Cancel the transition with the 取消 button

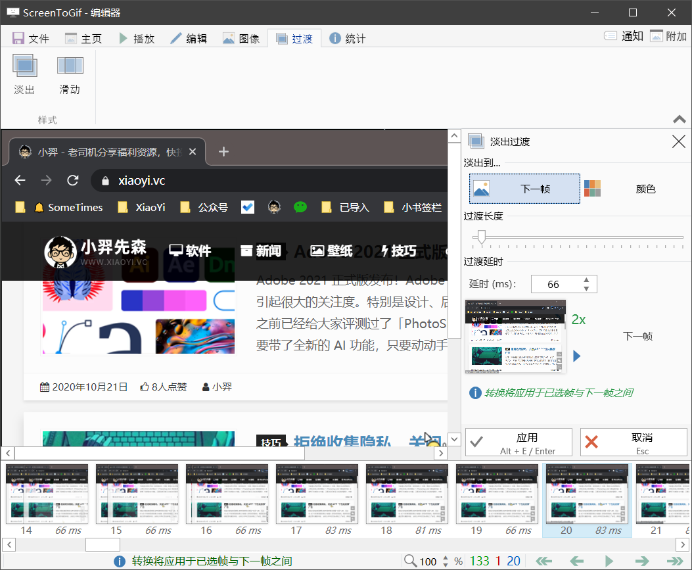click(633, 442)
